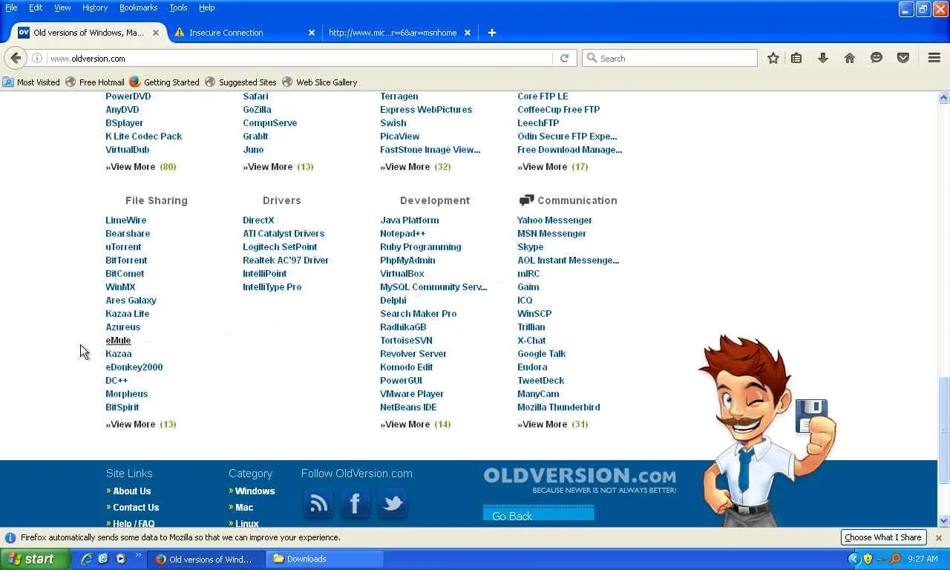View more Communication programs (31)

[x=553, y=425]
